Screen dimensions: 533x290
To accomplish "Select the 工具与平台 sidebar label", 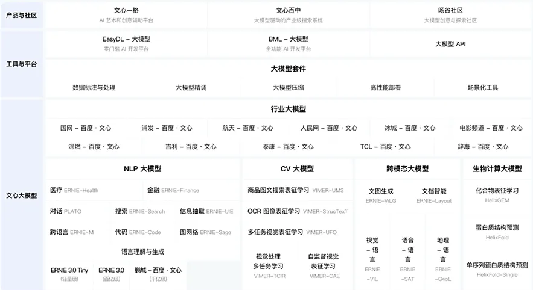I will click(x=21, y=64).
